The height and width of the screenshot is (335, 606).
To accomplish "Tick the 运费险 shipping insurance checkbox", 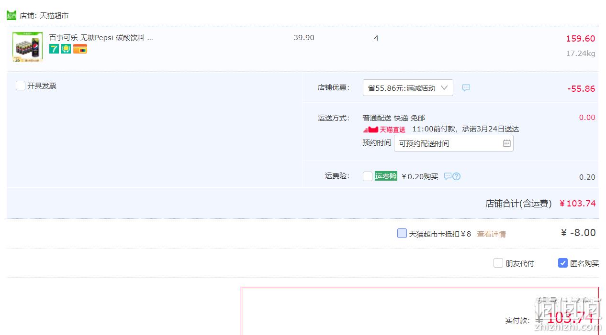I will click(368, 176).
